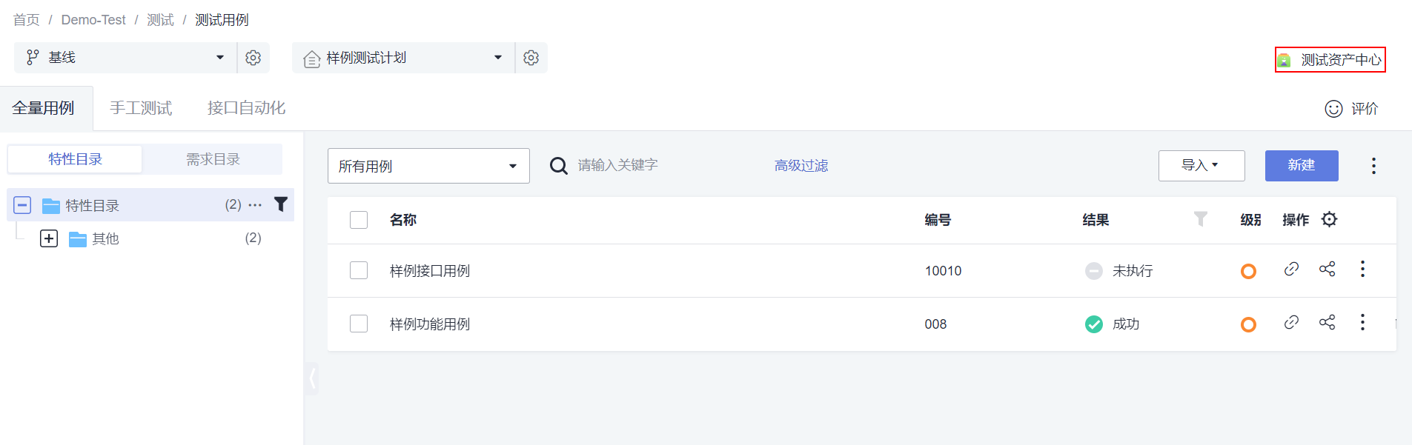Screen dimensions: 1412x445
Task: Open the 测试资产中心 link text
Action: (x=1341, y=60)
